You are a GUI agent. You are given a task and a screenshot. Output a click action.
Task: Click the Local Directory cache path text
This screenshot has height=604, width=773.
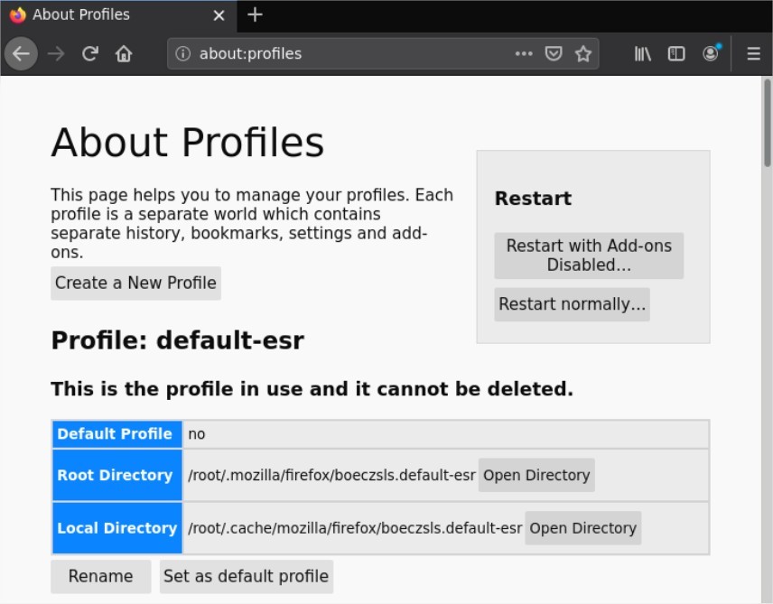355,528
